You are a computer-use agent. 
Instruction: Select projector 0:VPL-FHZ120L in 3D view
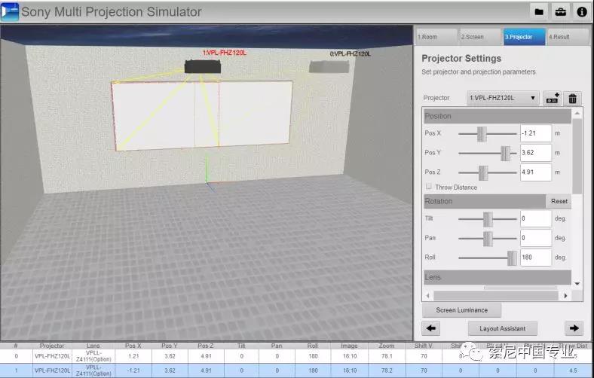tap(329, 67)
